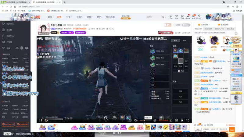Enter fullscreen mode
Screen dimensions: 244x137
[x=188, y=120]
